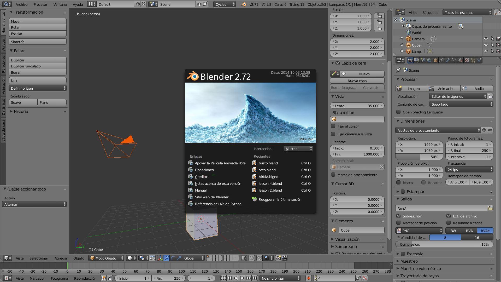501x282 pixels.
Task: Open the Modo Objeto mode dropdown
Action: (106, 258)
